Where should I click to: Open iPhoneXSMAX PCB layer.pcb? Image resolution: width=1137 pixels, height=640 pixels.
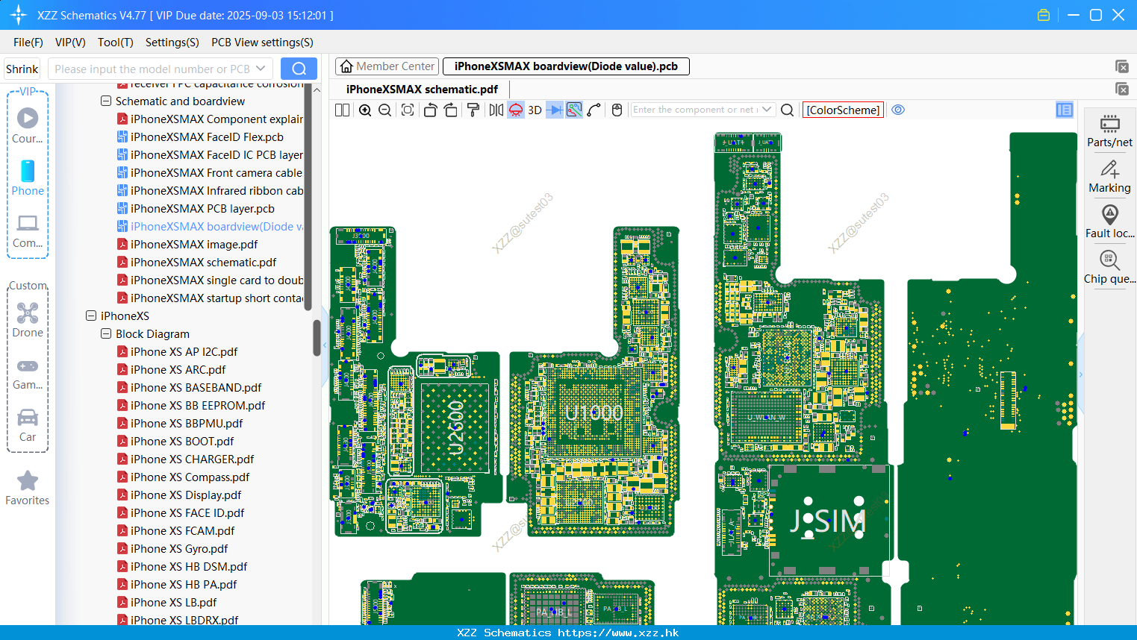pyautogui.click(x=196, y=208)
